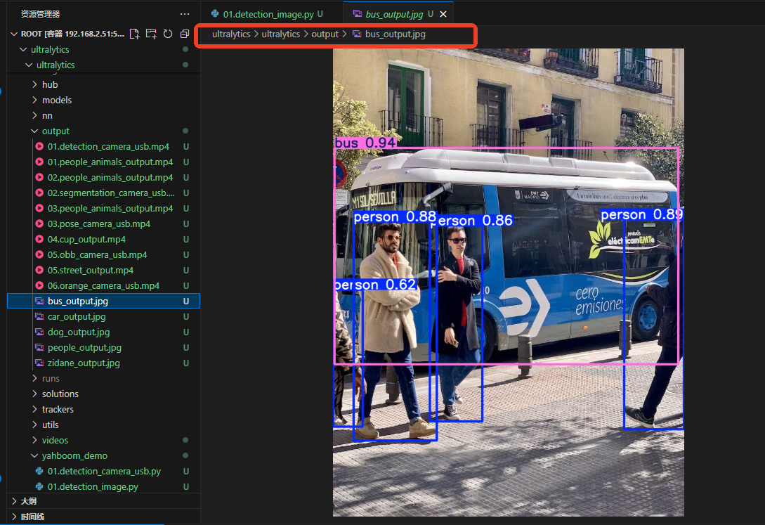Open 04.cup_output.mp4 file
The height and width of the screenshot is (525, 765).
[103, 239]
